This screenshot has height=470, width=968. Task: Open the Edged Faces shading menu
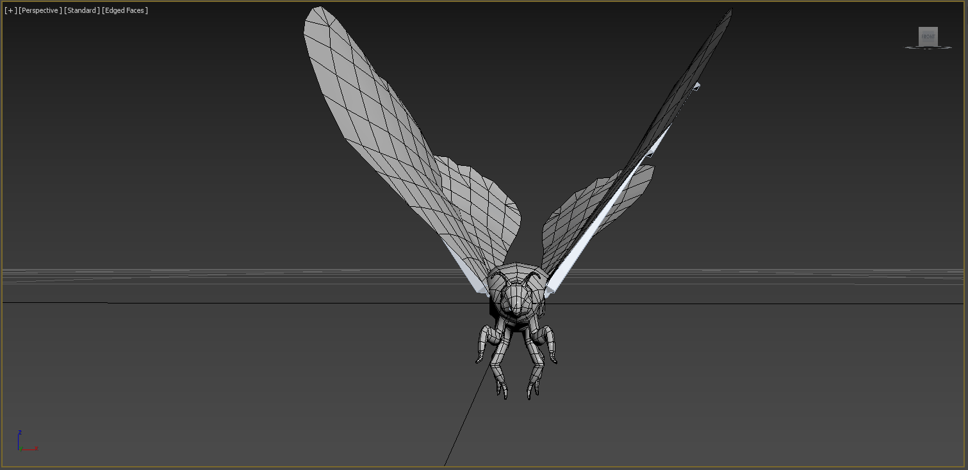(125, 10)
